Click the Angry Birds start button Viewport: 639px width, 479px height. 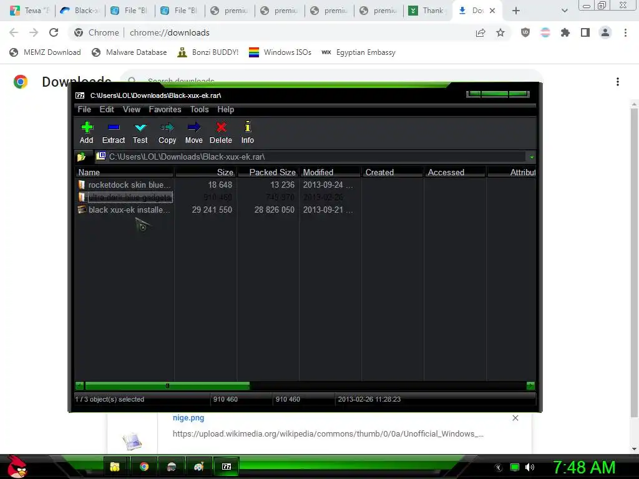[17, 467]
